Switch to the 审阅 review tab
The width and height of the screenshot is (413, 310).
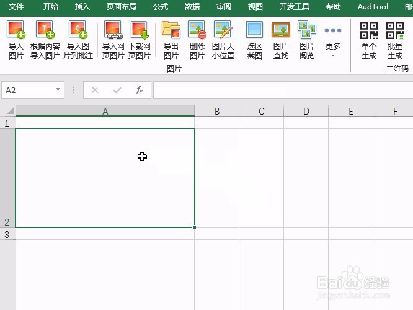(224, 7)
